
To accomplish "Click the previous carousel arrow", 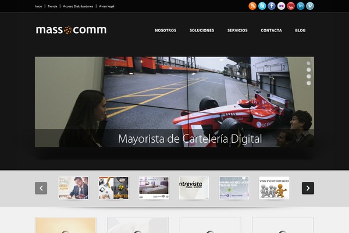I will [41, 188].
